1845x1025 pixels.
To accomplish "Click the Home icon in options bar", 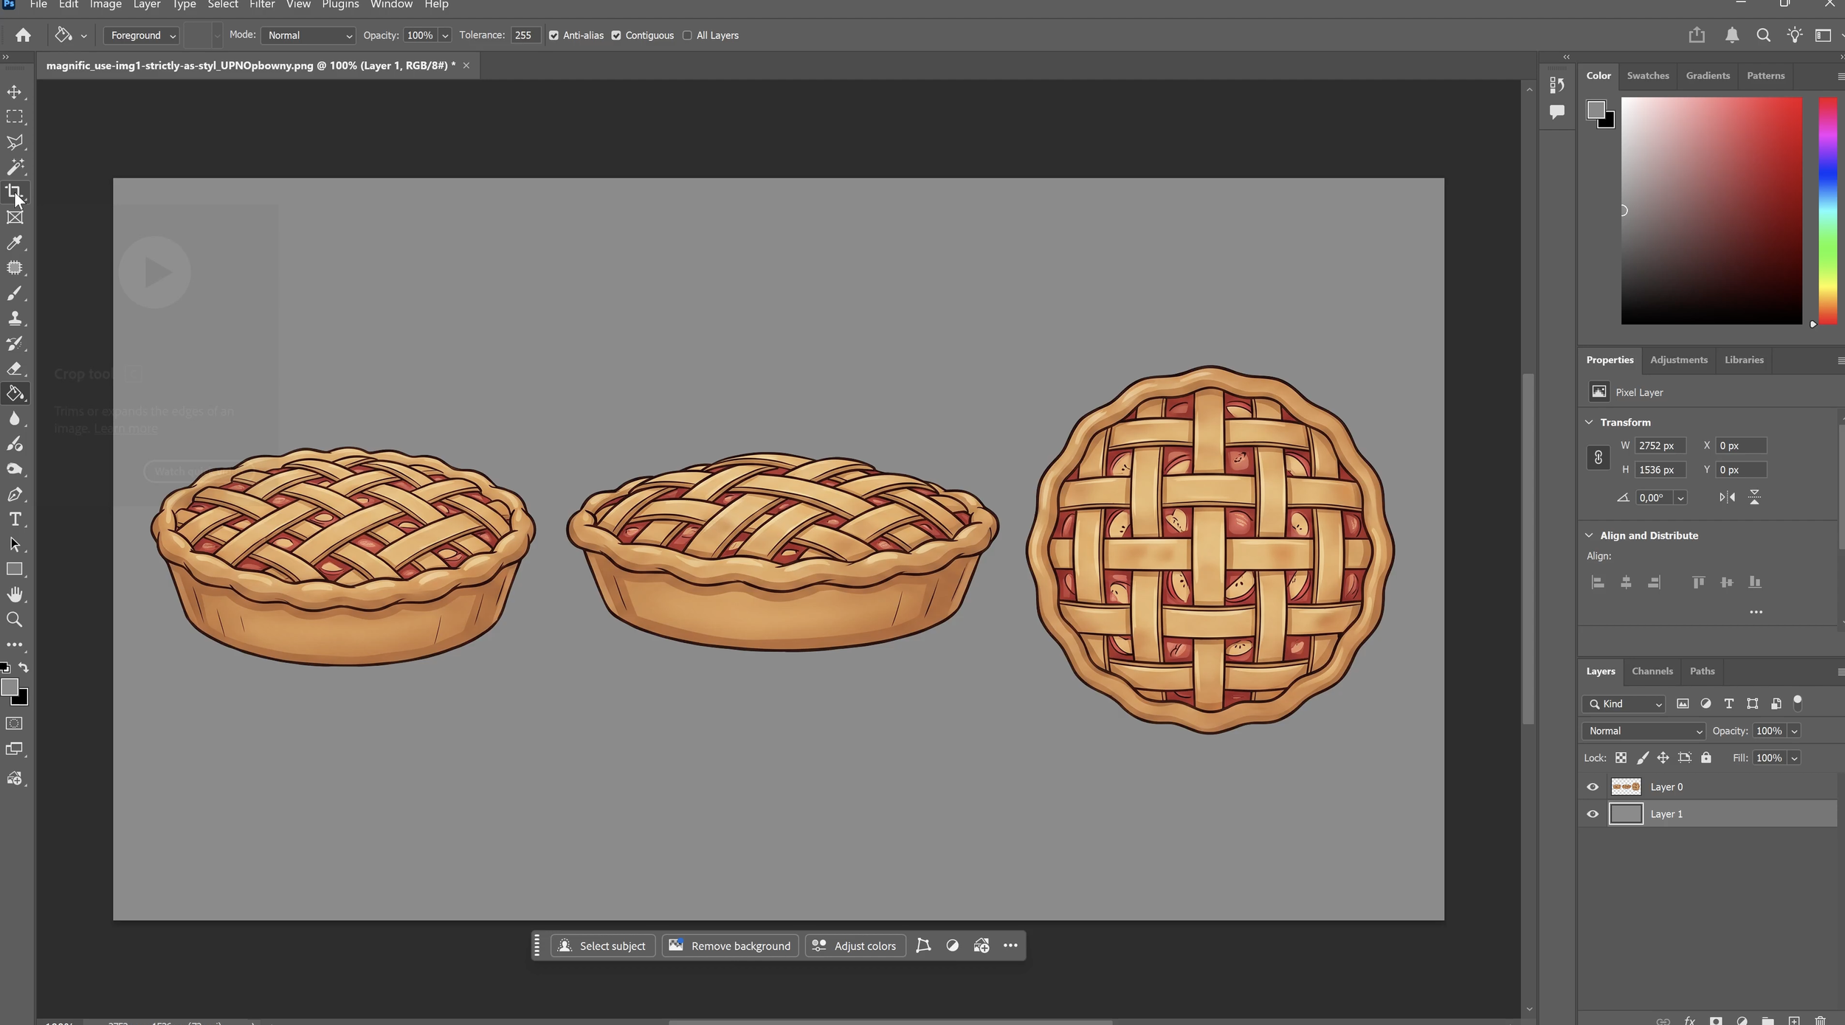I will pyautogui.click(x=23, y=35).
